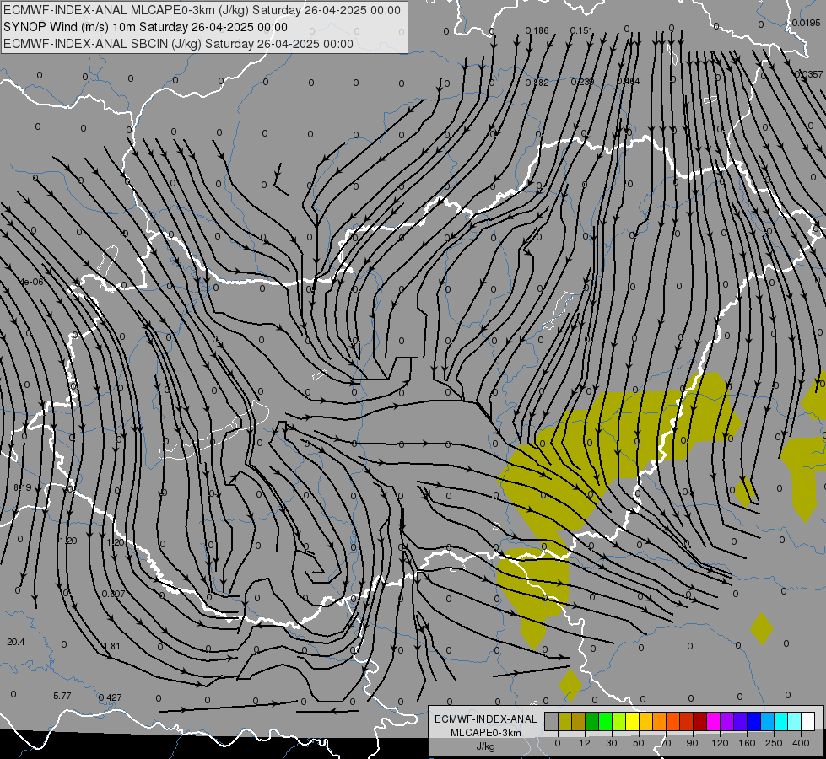Click the legend tick label 120
Screen dimensions: 826x759
click(x=720, y=743)
